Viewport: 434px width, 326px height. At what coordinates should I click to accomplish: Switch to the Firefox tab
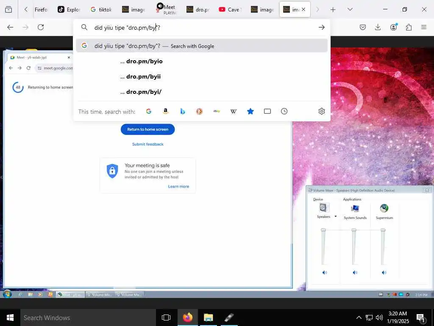(x=41, y=9)
